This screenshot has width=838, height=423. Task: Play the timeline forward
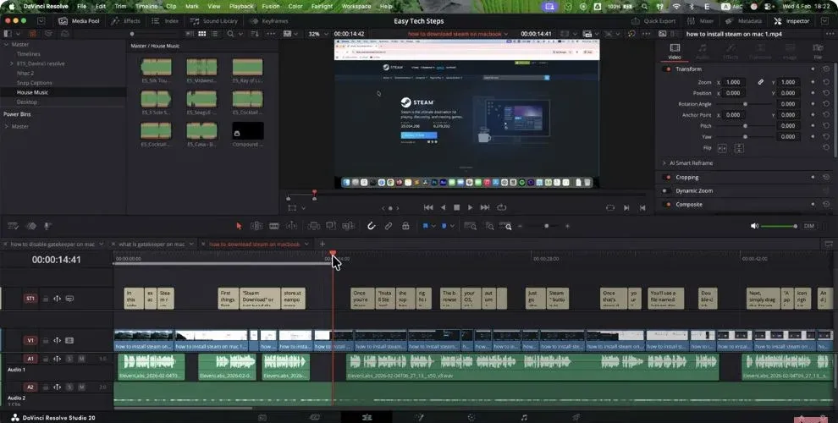click(x=470, y=207)
